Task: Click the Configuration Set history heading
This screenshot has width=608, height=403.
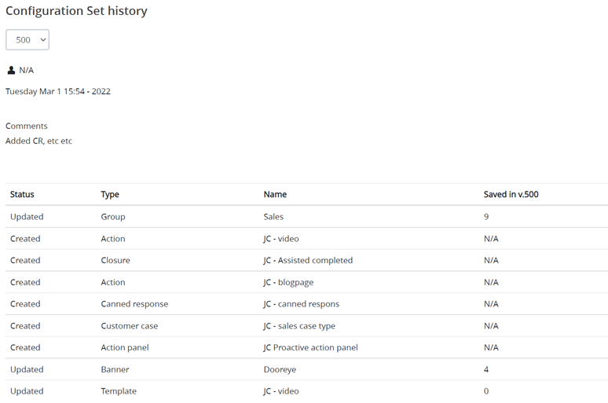Action: (x=76, y=11)
